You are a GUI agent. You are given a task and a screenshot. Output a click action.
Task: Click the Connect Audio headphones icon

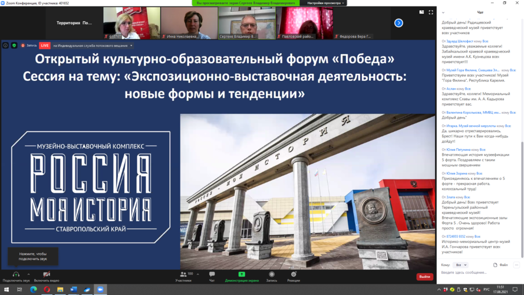pos(16,275)
